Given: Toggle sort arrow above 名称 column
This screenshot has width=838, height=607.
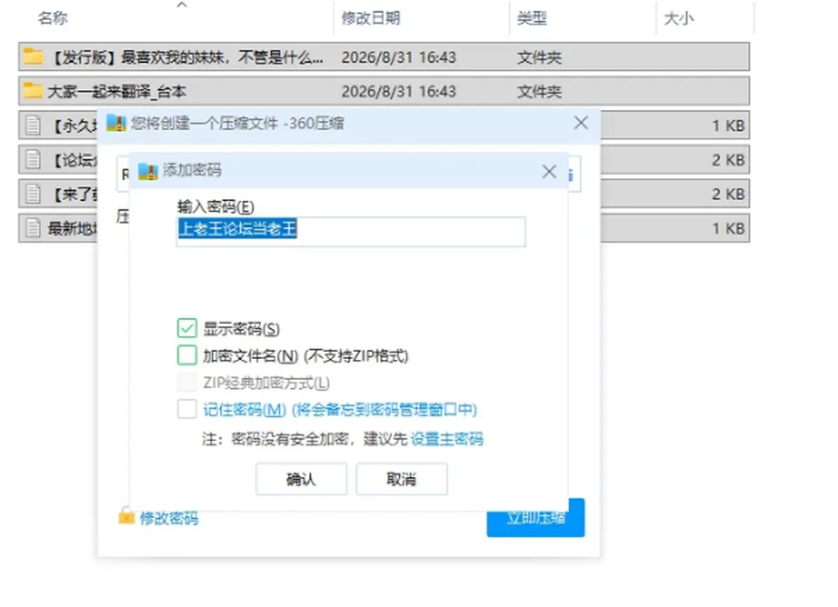Looking at the screenshot, I should 182,5.
